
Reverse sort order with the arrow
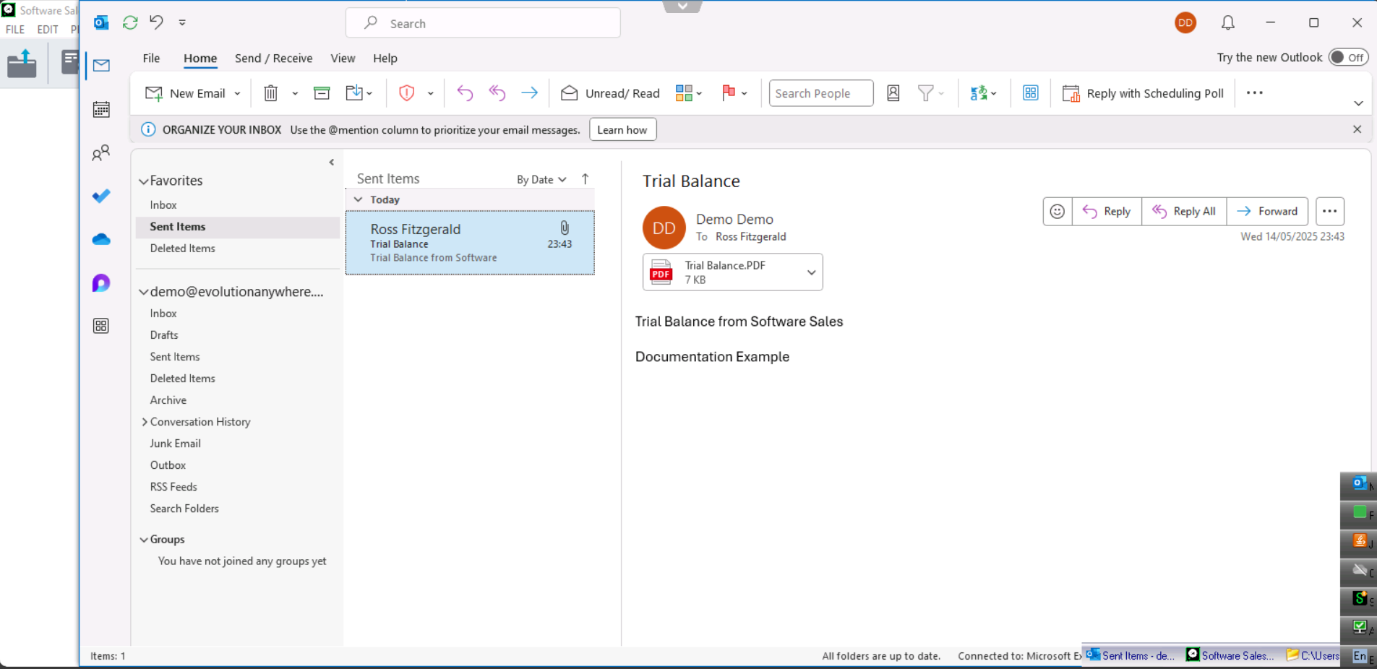coord(585,179)
